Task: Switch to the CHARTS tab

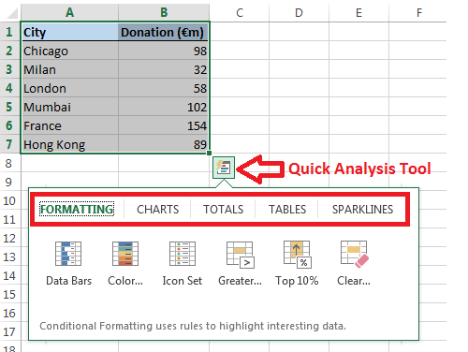Action: coord(158,209)
